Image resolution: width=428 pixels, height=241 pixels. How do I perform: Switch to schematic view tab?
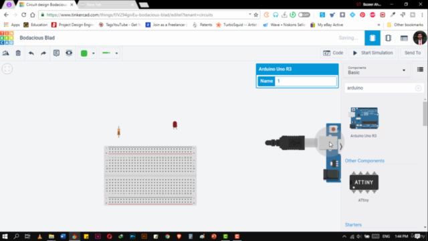[x=388, y=38]
